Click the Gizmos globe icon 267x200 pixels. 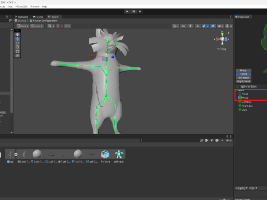click(x=227, y=26)
